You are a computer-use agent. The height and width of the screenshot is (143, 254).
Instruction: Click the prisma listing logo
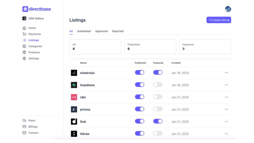[x=74, y=109]
